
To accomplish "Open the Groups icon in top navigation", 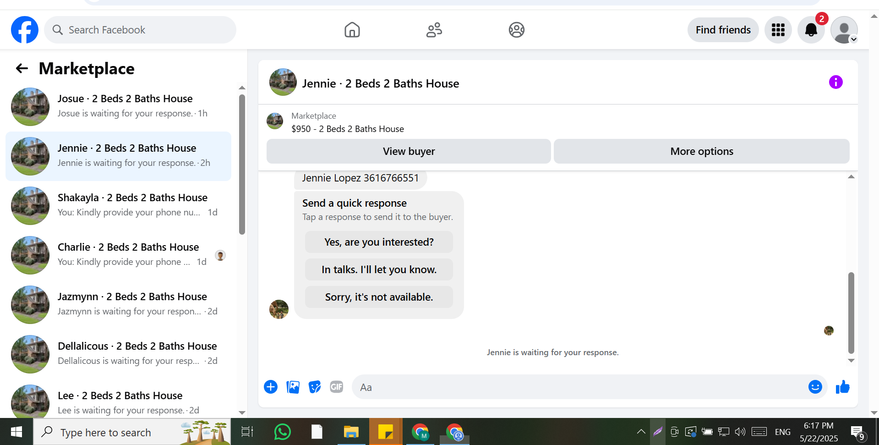I will (516, 30).
